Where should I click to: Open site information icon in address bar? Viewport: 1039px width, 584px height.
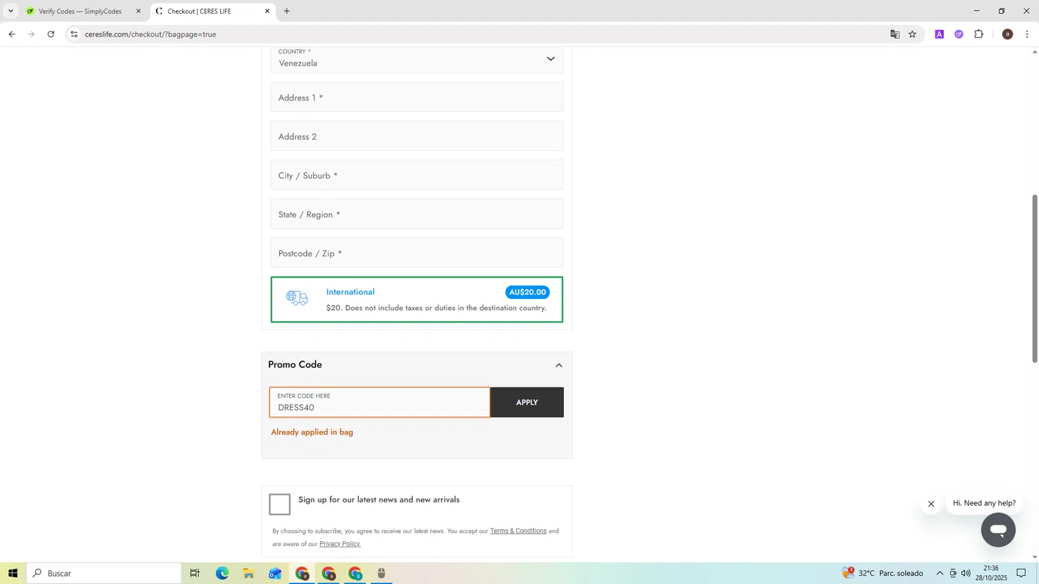(x=74, y=34)
